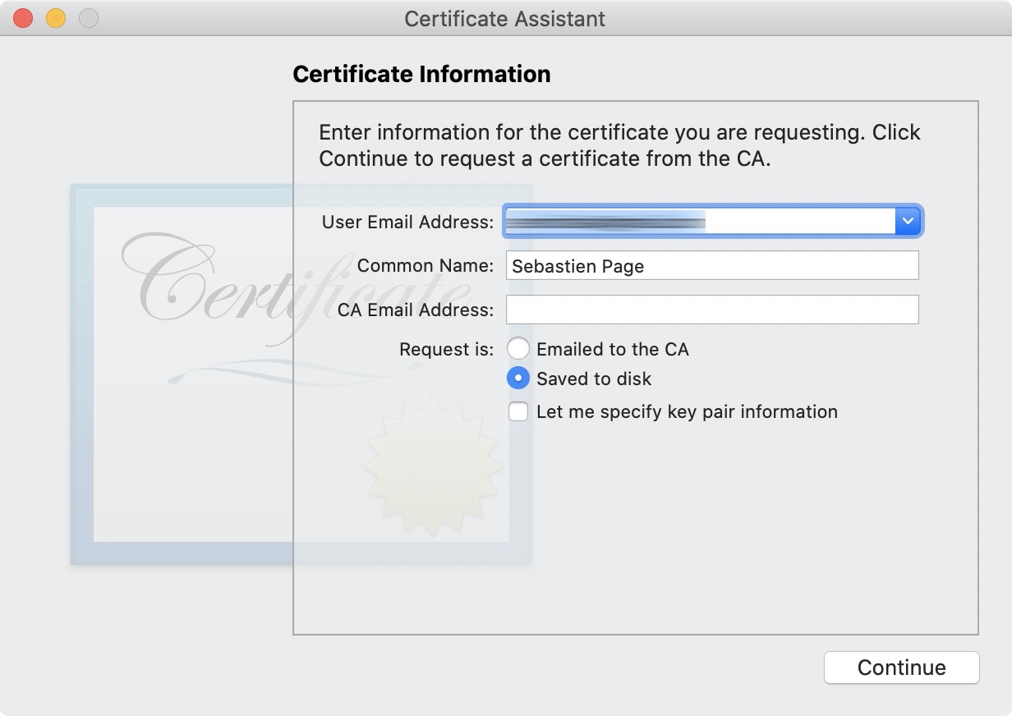Click into the empty CA Email Address field
This screenshot has width=1012, height=716.
tap(712, 310)
